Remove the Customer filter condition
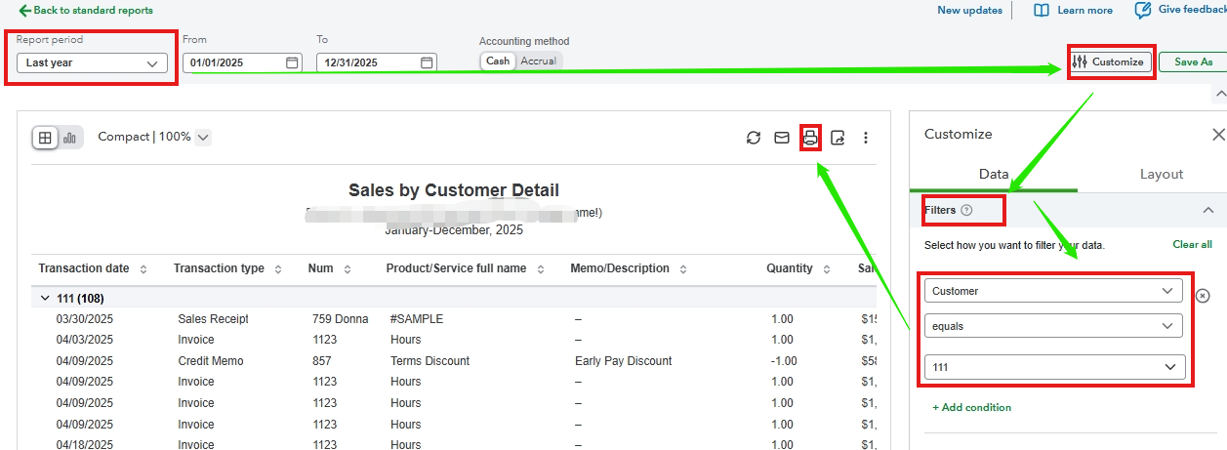Screen dimensions: 1227x450 (1203, 296)
